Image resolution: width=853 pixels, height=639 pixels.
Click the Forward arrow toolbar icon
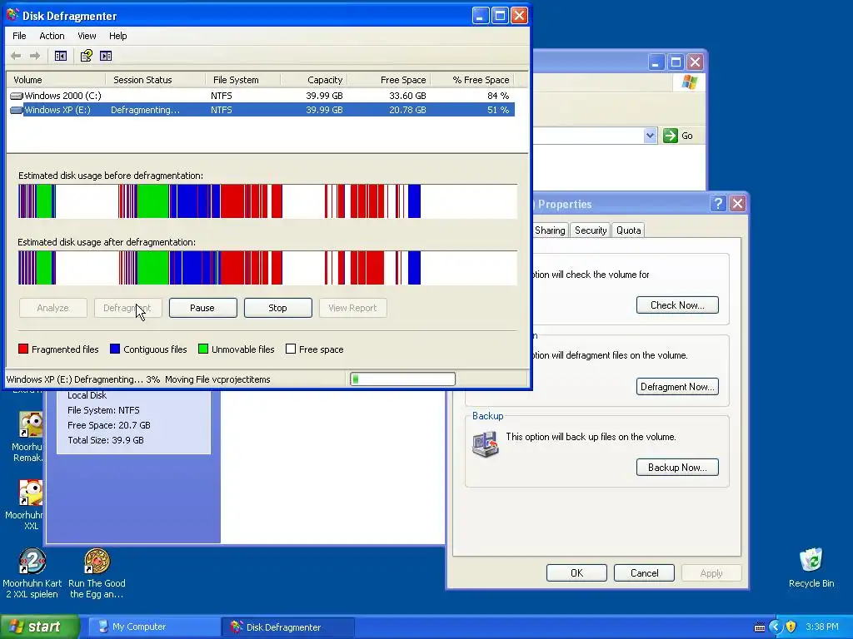coord(35,56)
